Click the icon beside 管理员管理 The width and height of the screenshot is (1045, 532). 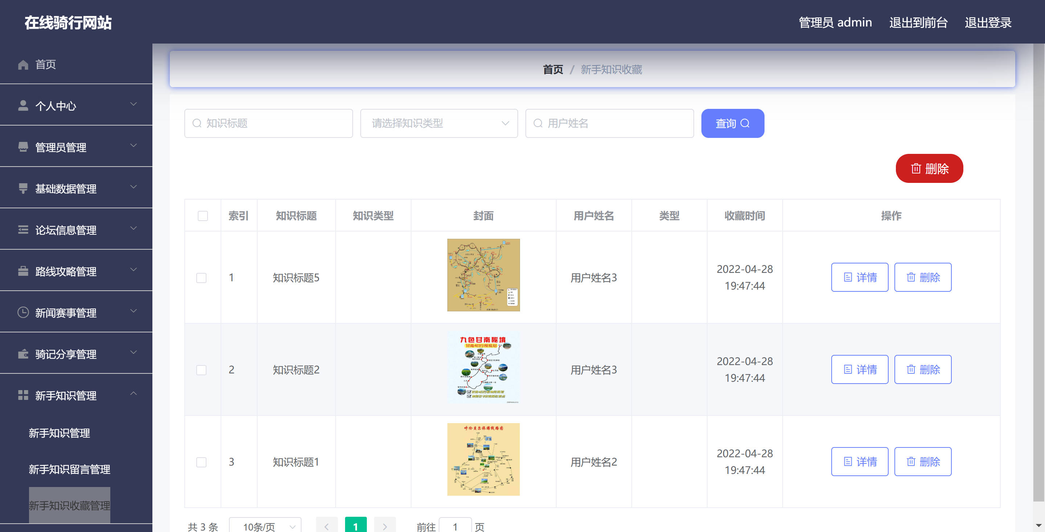point(23,147)
